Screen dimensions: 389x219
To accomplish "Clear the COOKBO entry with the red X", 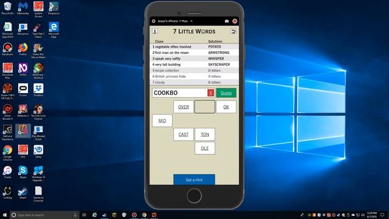I will (211, 93).
